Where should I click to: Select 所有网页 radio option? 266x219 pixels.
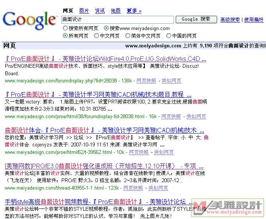point(65,36)
